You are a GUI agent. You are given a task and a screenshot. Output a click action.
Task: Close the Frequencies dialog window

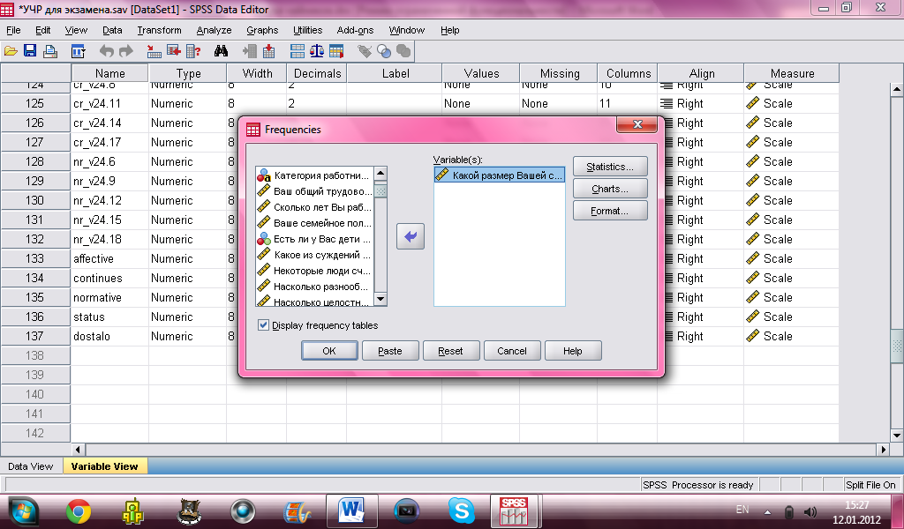[637, 123]
